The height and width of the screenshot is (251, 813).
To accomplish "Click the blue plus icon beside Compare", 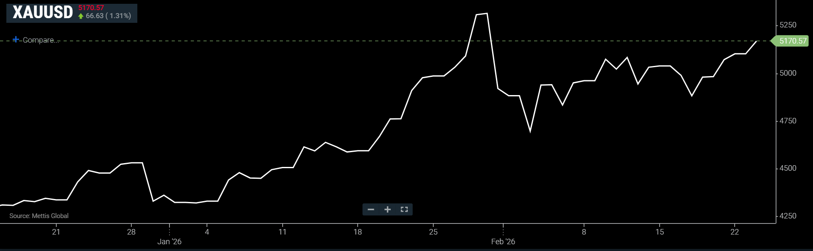I will 16,39.
